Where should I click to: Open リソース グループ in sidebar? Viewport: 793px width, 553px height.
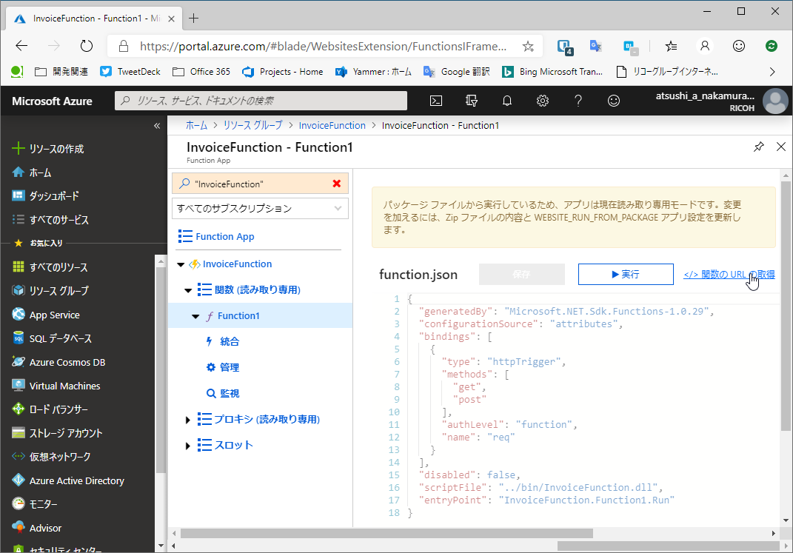[50, 291]
